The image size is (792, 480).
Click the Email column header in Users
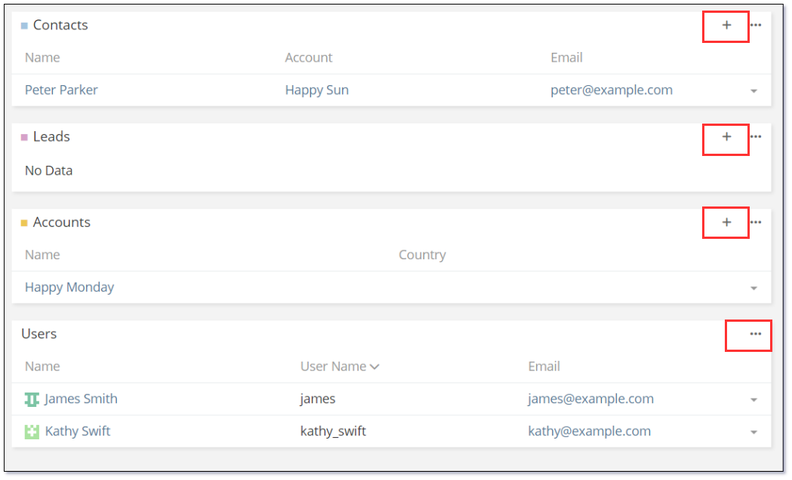point(544,366)
